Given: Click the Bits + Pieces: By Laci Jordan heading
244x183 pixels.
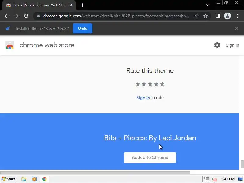Looking at the screenshot, I should click(150, 138).
